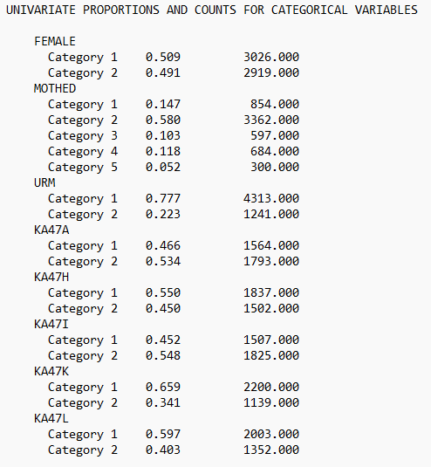Select the KA47I variable label
Viewport: 431px width, 467px height.
tap(51, 324)
